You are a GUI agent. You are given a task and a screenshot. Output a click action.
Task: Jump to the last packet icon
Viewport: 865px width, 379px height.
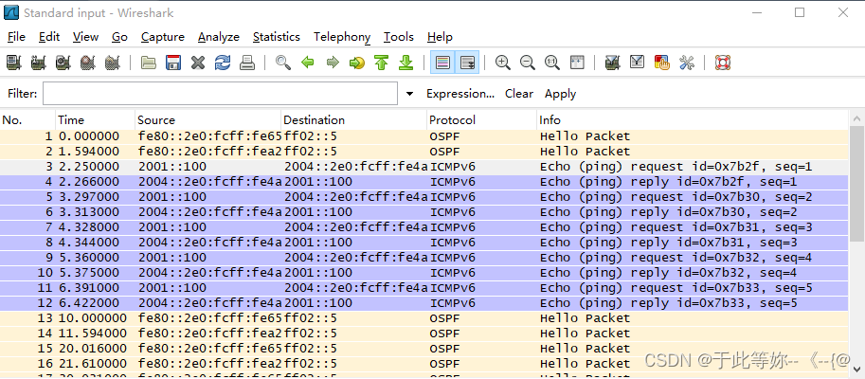[406, 63]
